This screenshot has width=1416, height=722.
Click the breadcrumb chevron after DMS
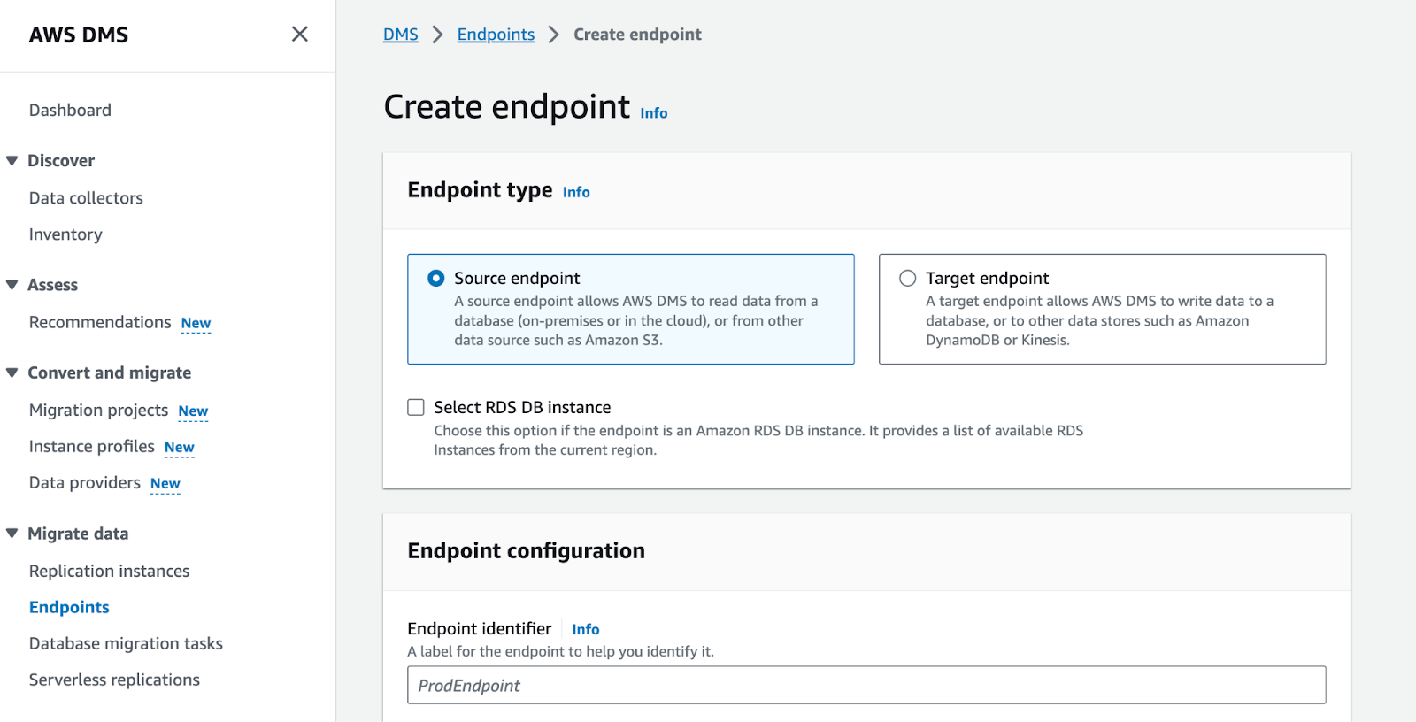click(x=437, y=35)
